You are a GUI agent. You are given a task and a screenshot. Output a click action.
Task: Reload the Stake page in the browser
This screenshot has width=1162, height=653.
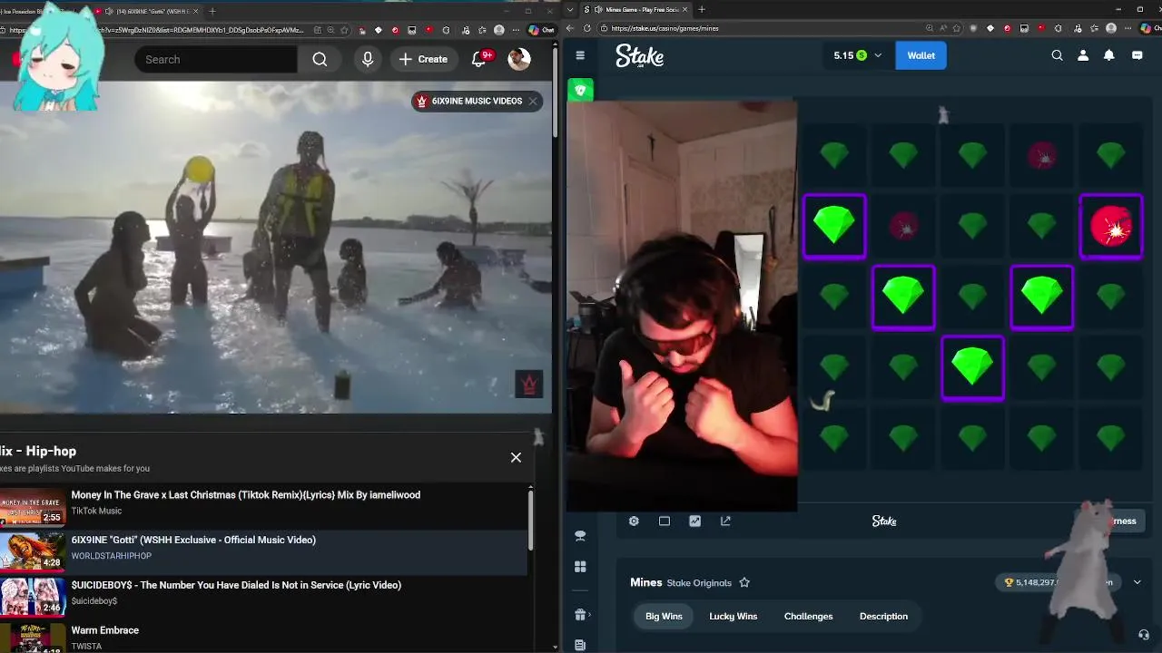click(x=586, y=28)
